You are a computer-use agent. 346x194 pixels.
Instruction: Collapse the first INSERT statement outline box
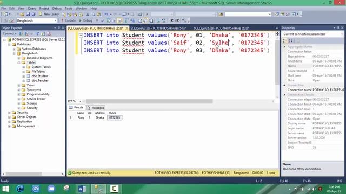[x=81, y=35]
